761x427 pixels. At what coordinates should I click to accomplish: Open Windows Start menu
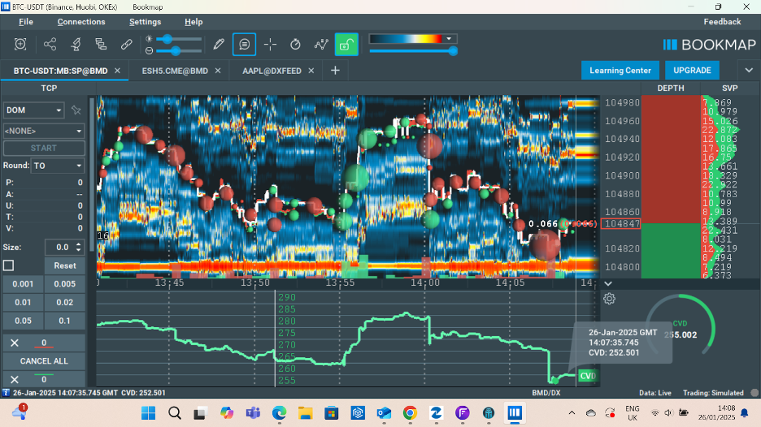148,413
